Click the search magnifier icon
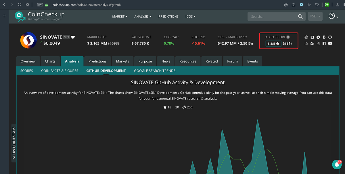The image size is (345, 174). coord(300,16)
